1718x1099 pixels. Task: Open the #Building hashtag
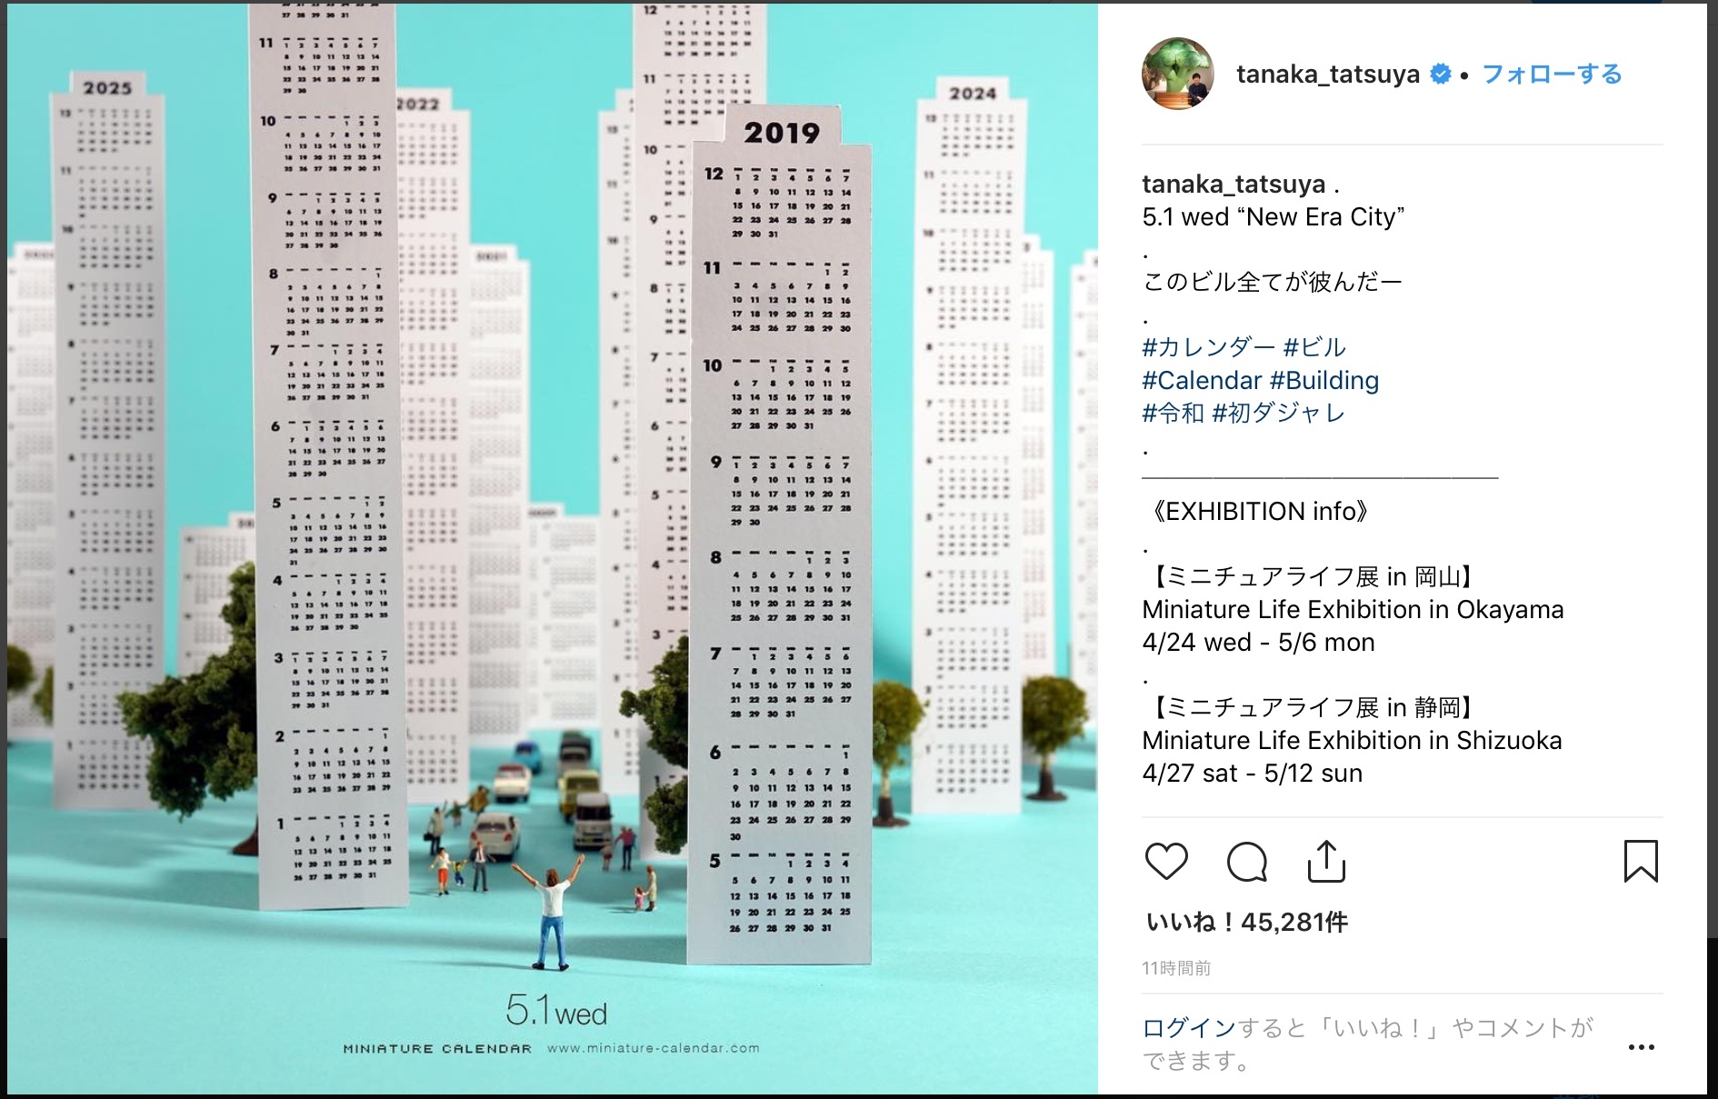click(x=1324, y=380)
